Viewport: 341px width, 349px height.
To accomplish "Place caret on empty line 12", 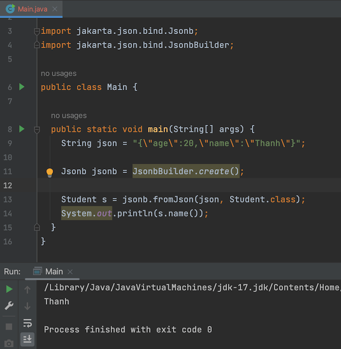I will tap(189, 185).
